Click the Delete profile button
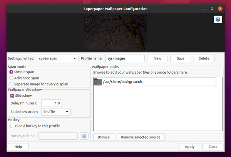 (x=204, y=58)
